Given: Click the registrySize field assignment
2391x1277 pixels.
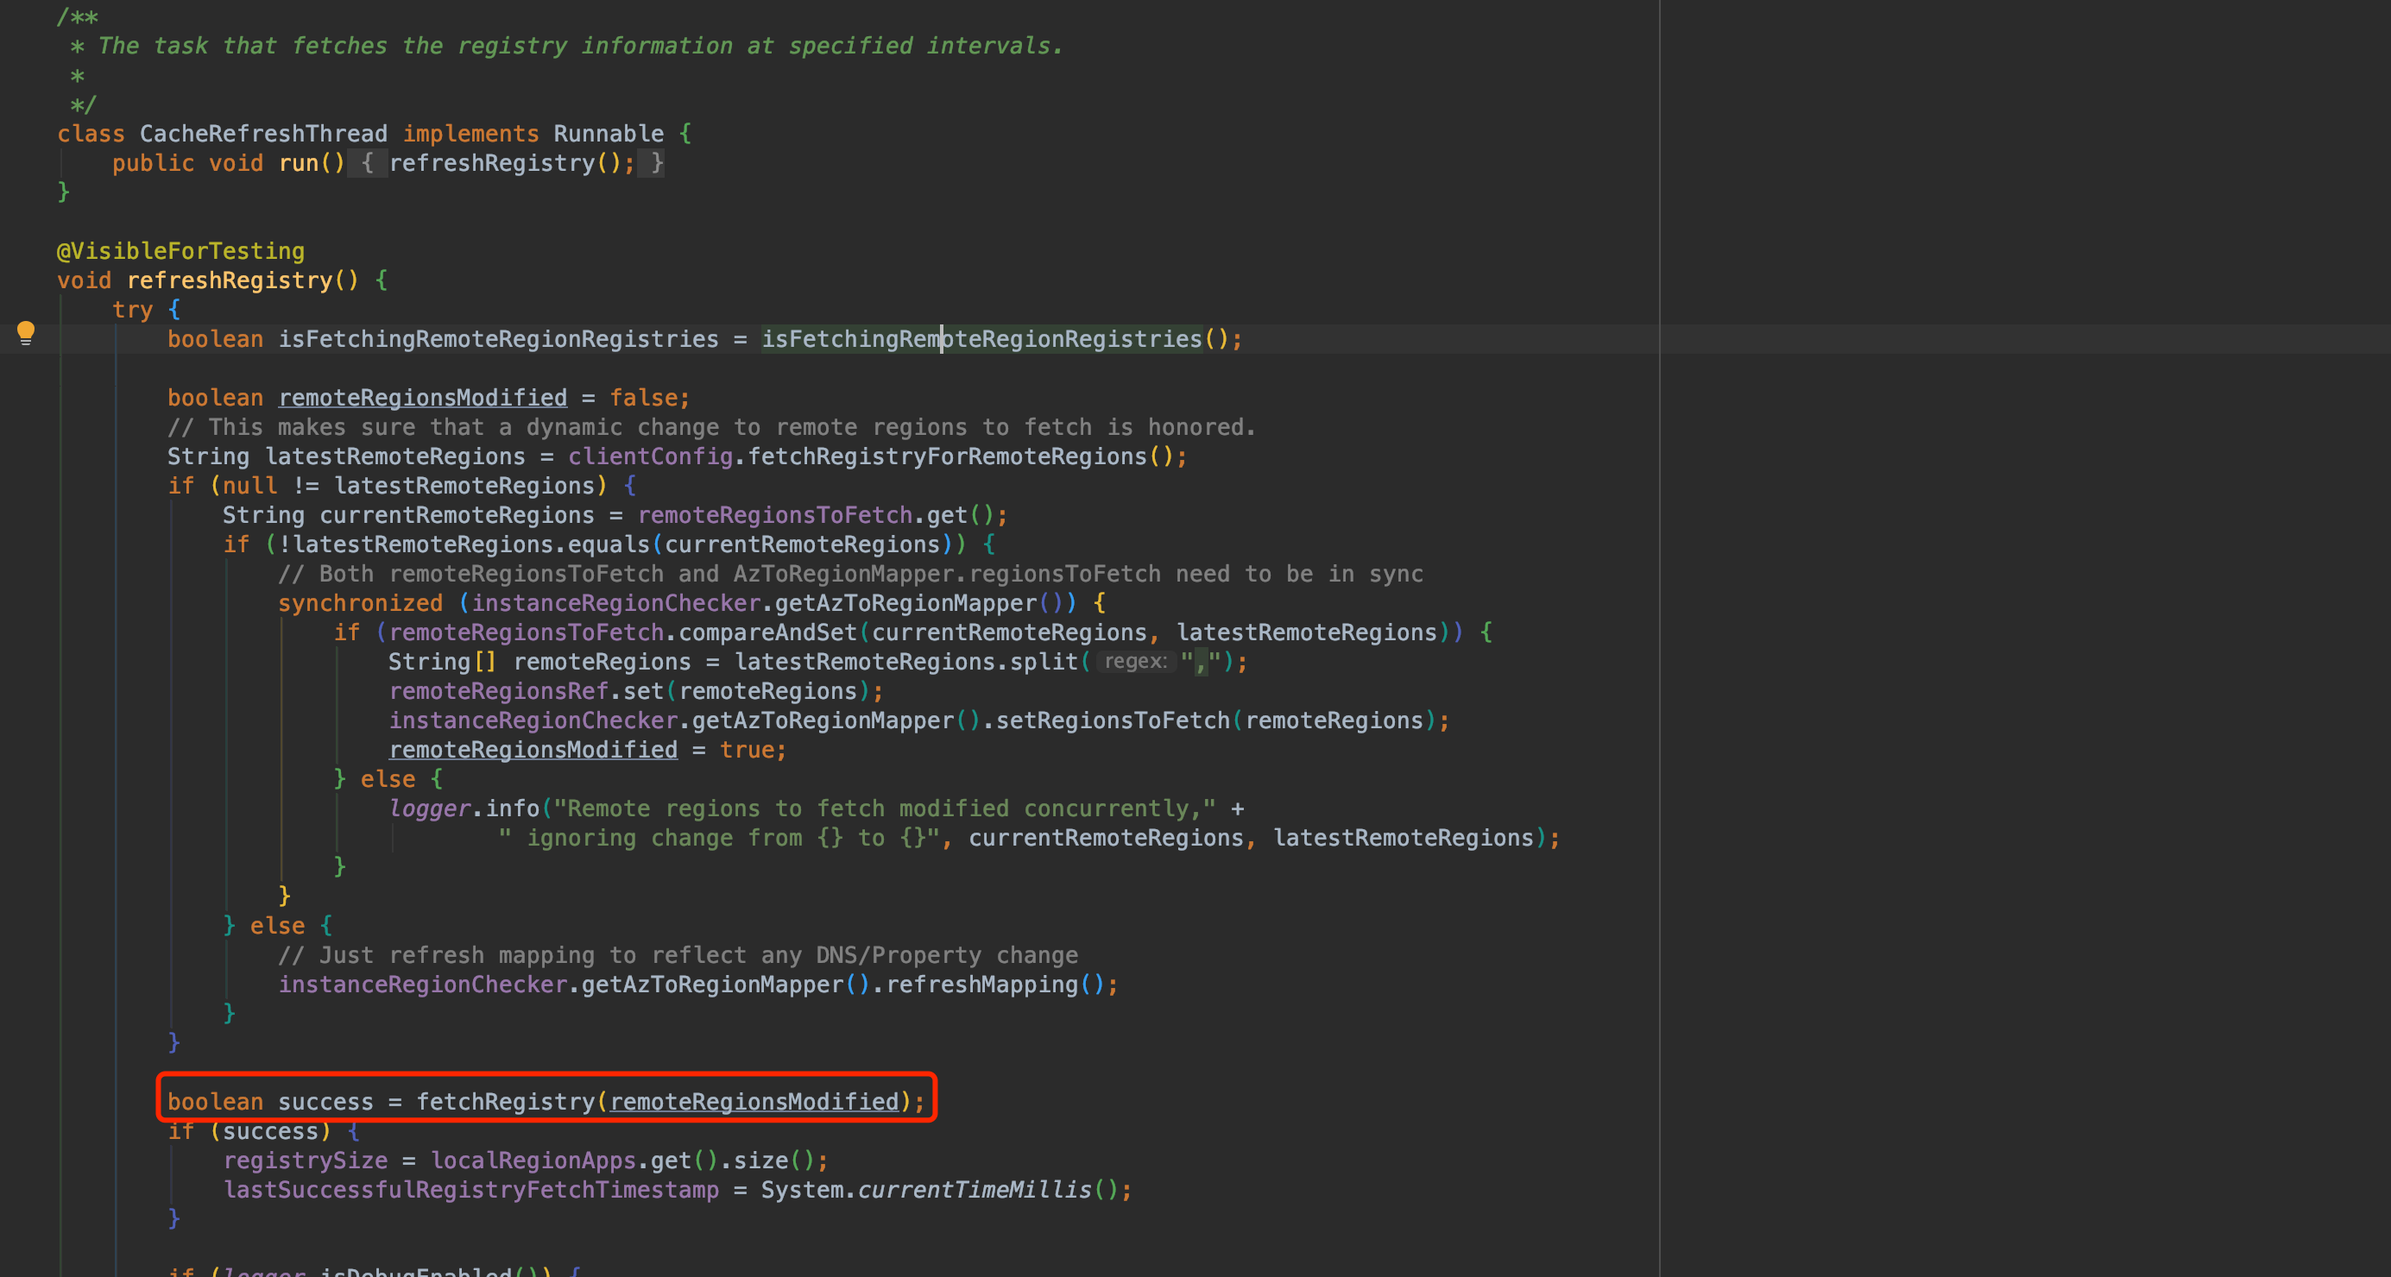Looking at the screenshot, I should pos(306,1161).
